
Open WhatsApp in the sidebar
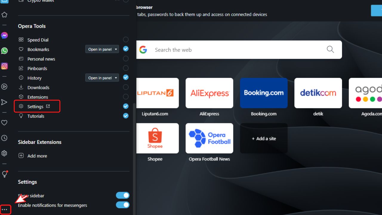[4, 51]
